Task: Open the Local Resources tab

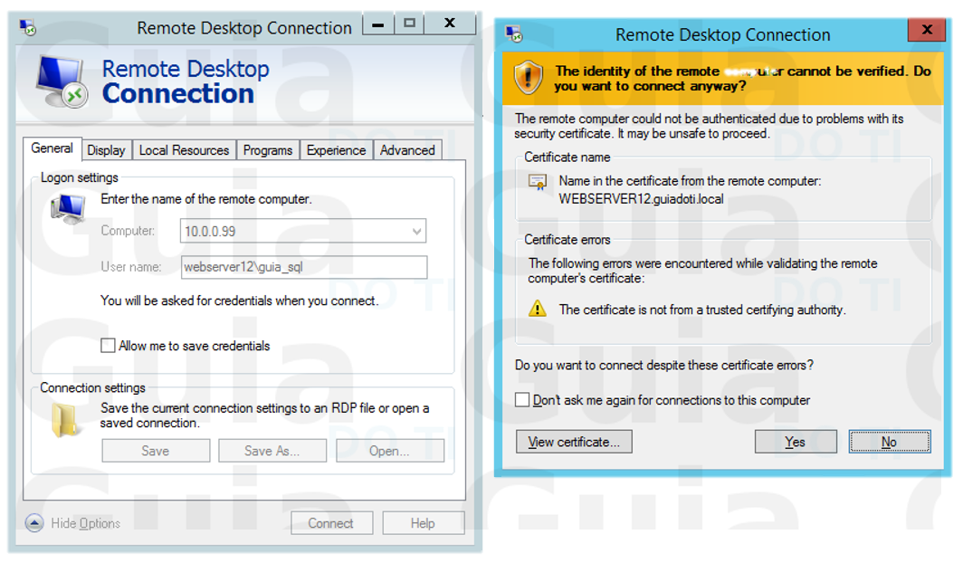Action: [x=184, y=150]
